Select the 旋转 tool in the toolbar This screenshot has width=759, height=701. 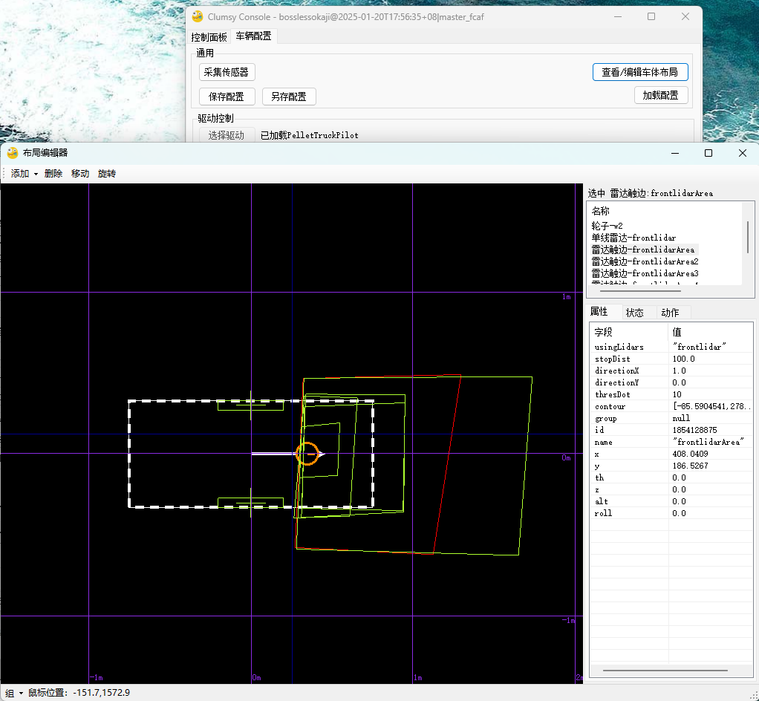107,174
